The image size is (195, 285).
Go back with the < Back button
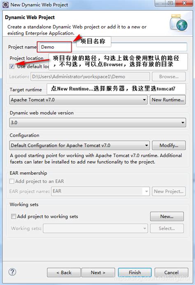pyautogui.click(x=64, y=273)
